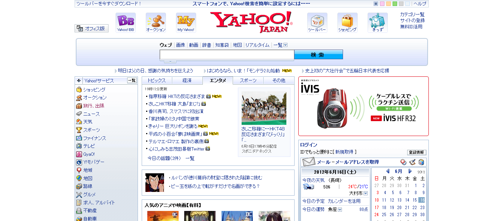Click the 地域 pin icon
This screenshot has width=503, height=221.
click(x=79, y=170)
